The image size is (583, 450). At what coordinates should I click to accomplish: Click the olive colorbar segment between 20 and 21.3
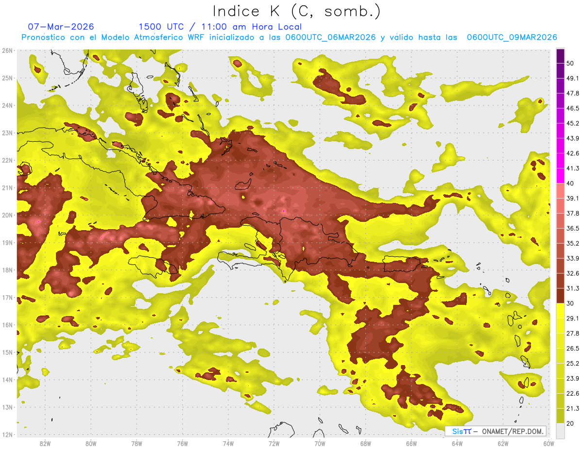click(560, 416)
